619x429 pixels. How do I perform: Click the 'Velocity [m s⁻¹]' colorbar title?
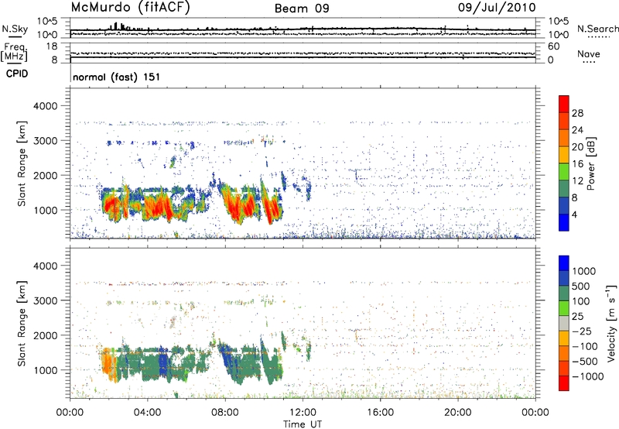(611, 323)
